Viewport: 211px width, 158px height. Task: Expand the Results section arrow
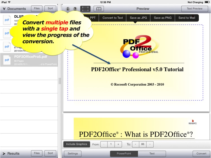click(4, 154)
